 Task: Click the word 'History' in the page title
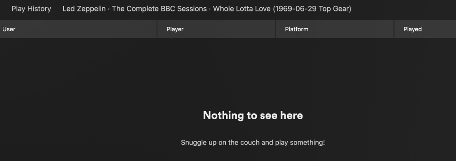pyautogui.click(x=39, y=9)
